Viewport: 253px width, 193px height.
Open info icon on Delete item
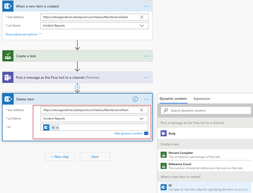tap(135, 99)
